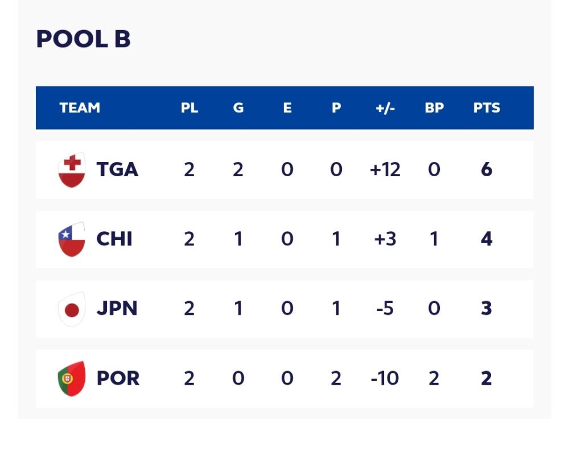
Task: Select the TGA team name
Action: 117,170
